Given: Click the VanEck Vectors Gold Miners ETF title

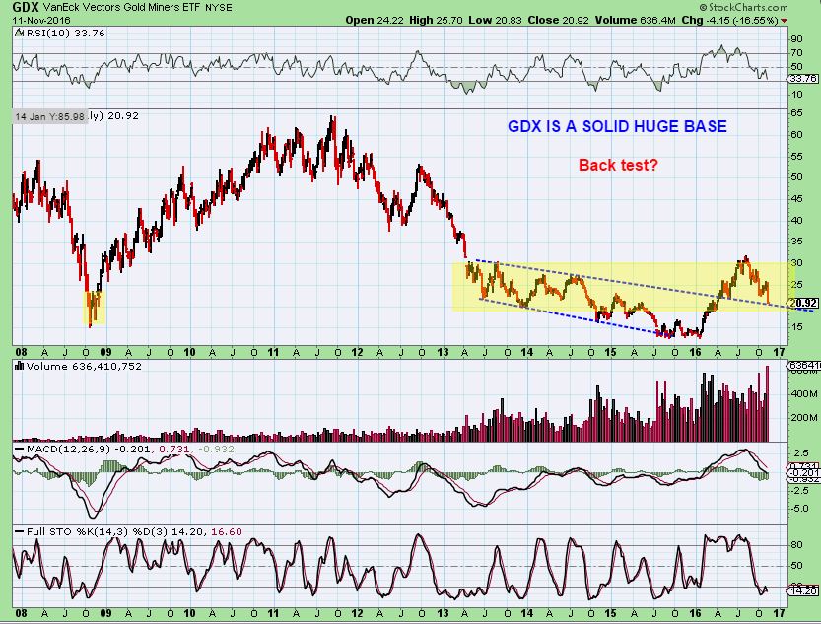Looking at the screenshot, I should point(122,7).
